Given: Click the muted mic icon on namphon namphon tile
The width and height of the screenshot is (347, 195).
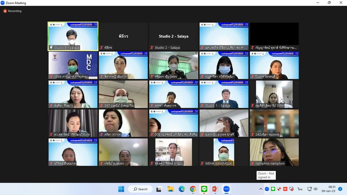Looking at the screenshot, I should tap(253, 164).
